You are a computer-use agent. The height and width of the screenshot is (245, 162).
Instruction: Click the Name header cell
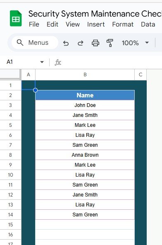pos(85,95)
